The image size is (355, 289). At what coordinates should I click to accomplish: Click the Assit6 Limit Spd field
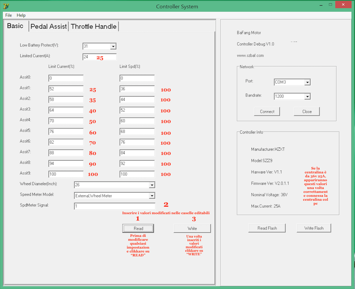click(137, 142)
